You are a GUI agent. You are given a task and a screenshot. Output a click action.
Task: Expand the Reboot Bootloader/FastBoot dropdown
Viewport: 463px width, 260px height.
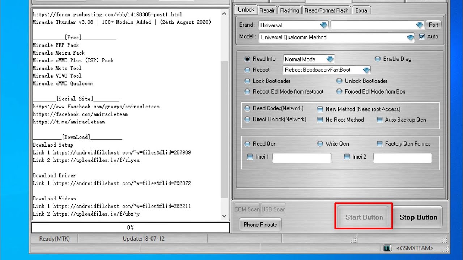coord(327,70)
